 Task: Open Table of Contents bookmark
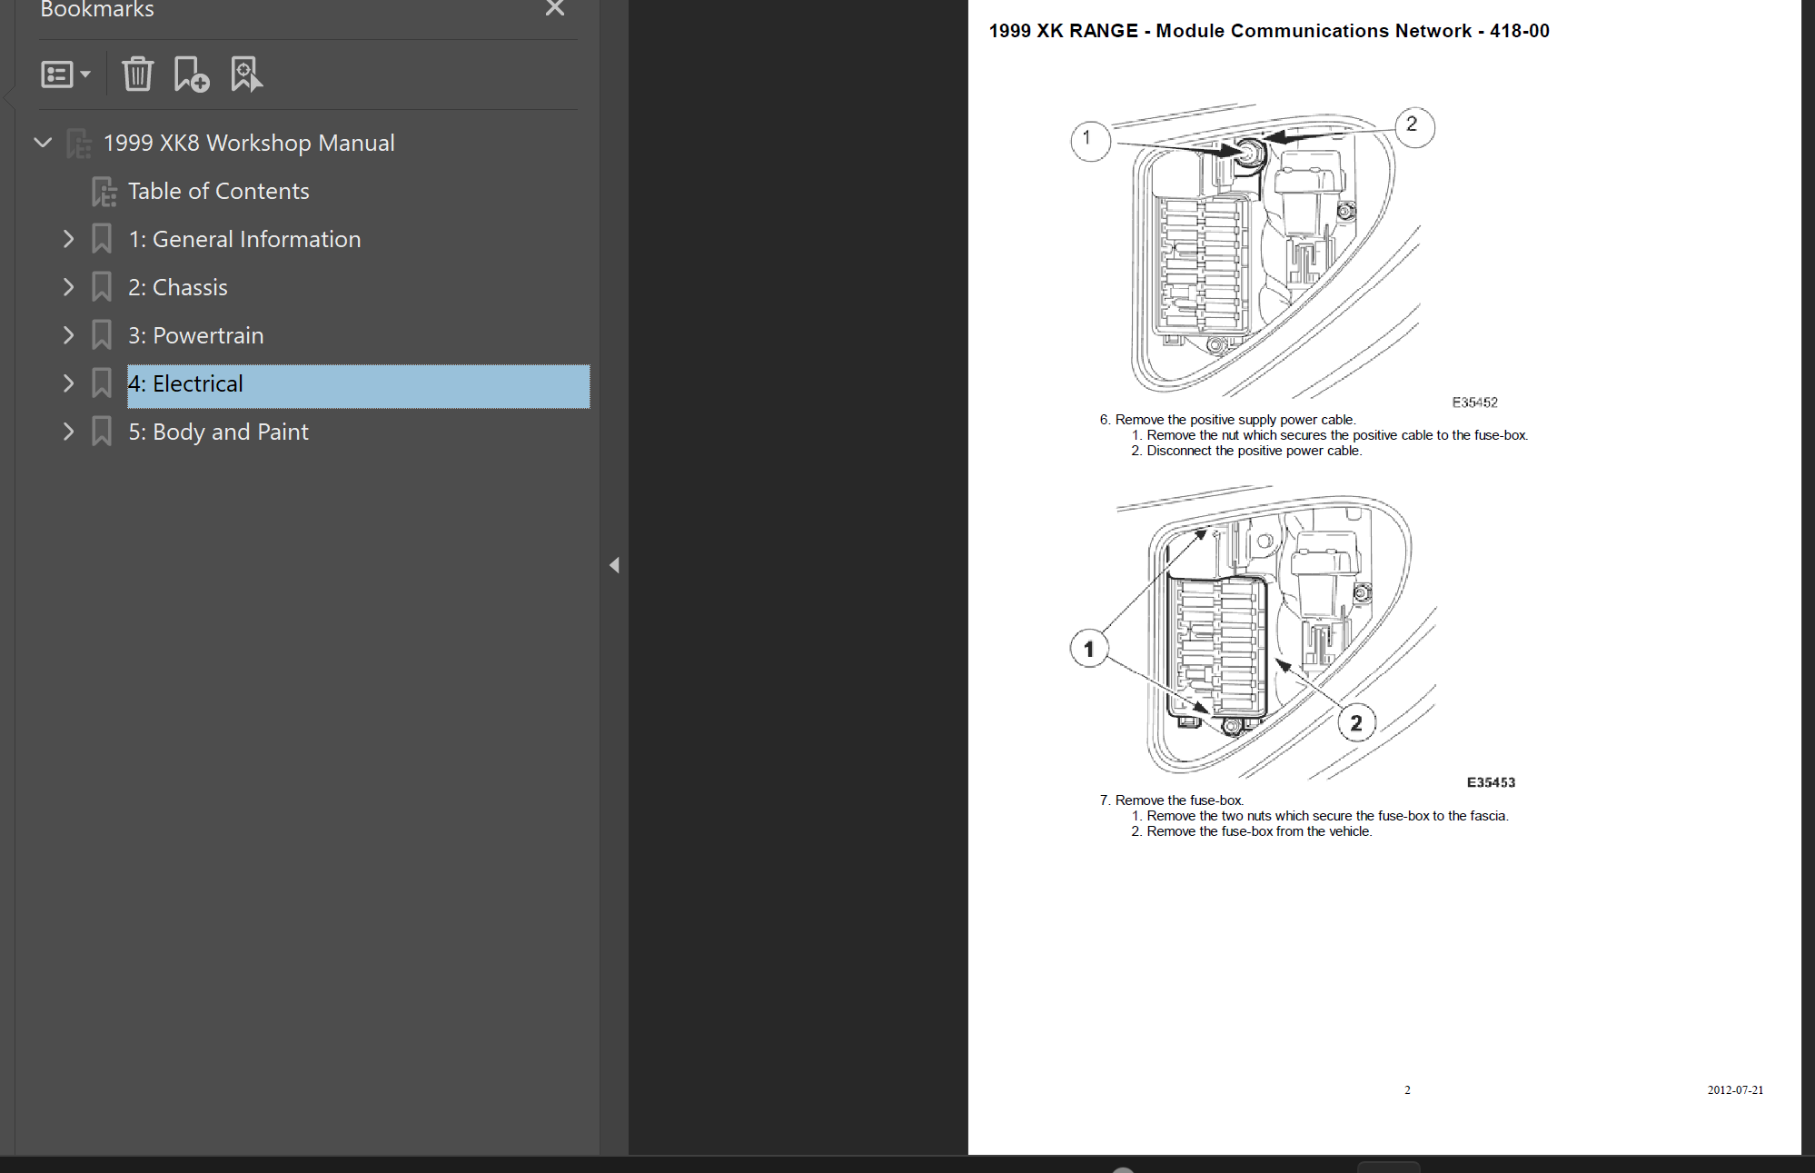(219, 191)
